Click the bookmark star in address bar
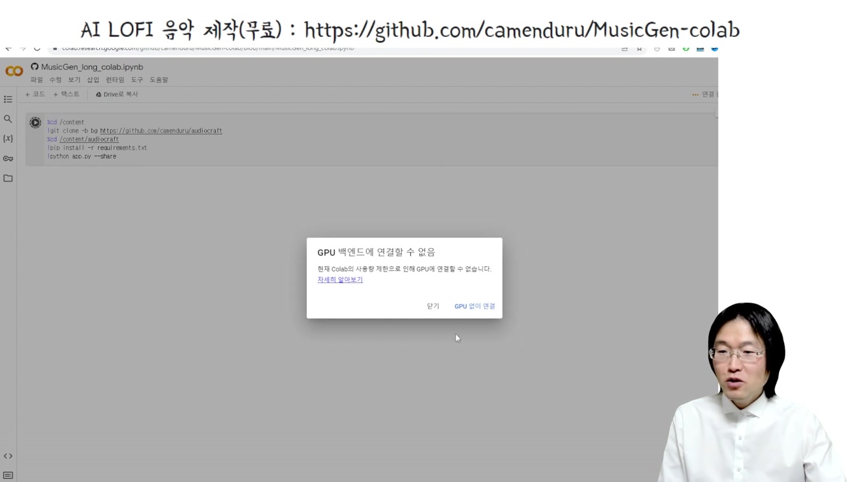856x482 pixels. (639, 48)
